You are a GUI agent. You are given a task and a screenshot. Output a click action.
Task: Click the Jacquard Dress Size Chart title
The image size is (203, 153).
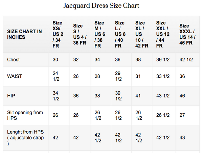point(101,6)
